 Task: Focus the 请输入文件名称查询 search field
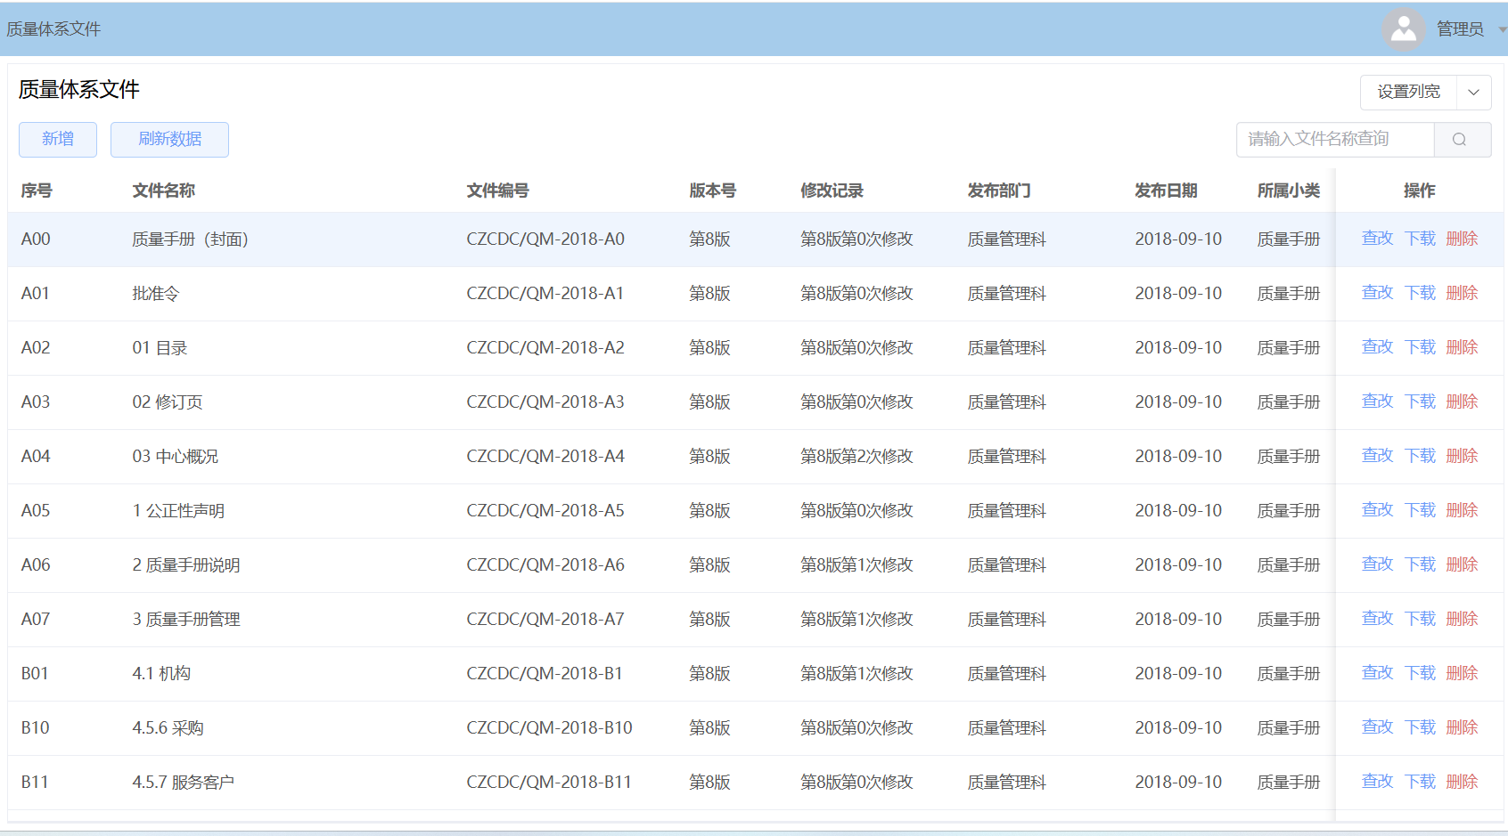tap(1335, 140)
